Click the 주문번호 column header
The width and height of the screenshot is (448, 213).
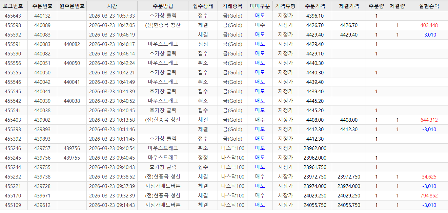point(42,6)
